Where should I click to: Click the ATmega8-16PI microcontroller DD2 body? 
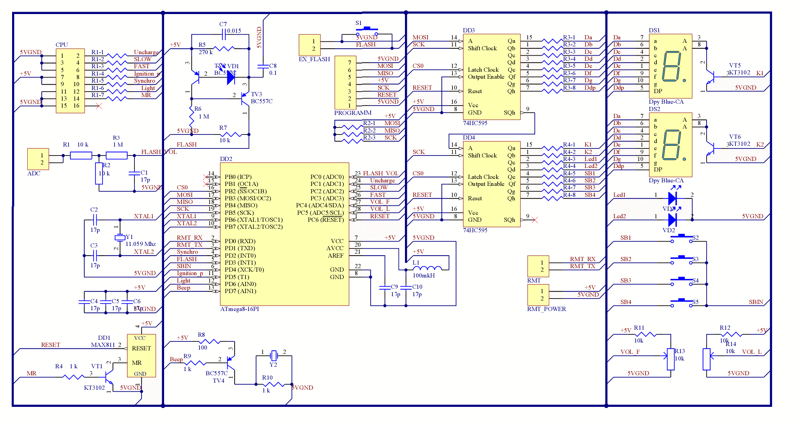(284, 234)
